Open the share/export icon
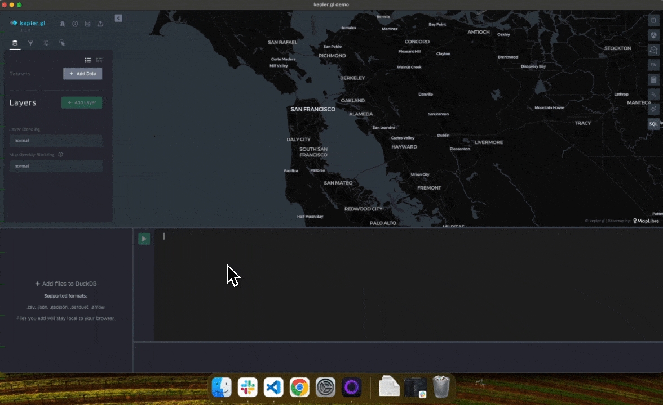Screen dimensions: 663x405 click(x=100, y=24)
